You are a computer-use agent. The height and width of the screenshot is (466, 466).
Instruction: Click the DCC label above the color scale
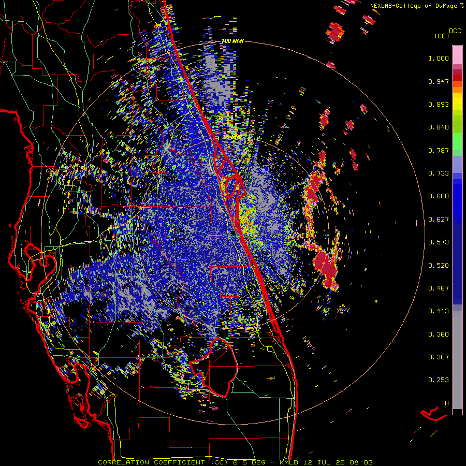455,31
